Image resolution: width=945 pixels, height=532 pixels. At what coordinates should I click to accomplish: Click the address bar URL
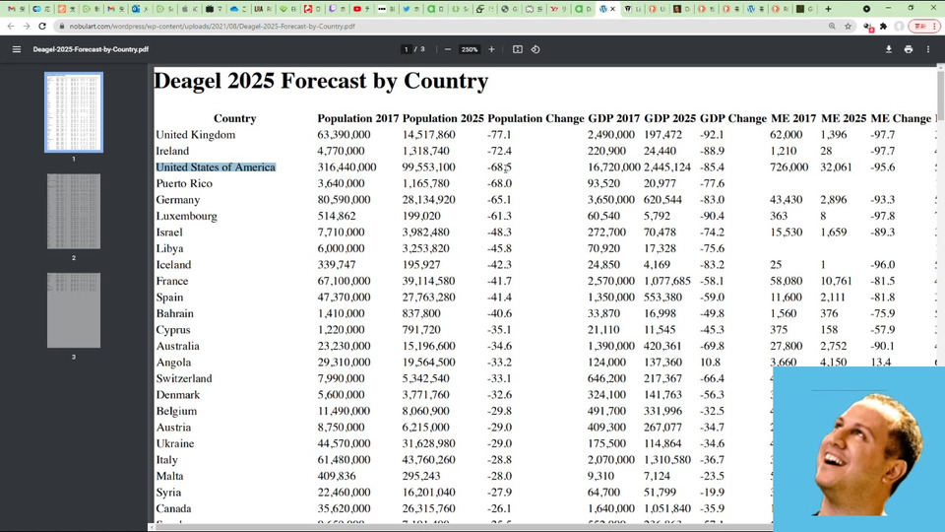213,27
